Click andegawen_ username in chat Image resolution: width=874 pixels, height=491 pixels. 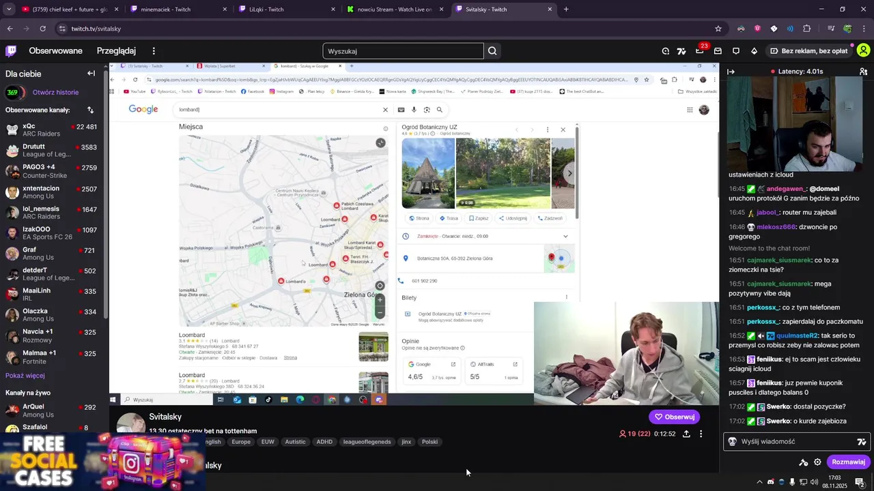[786, 189]
